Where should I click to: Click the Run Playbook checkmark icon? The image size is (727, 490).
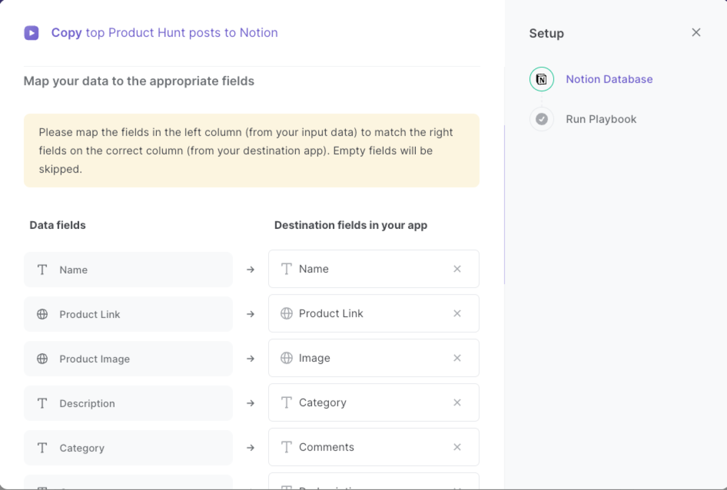pyautogui.click(x=541, y=119)
